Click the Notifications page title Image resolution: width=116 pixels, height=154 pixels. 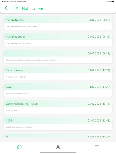33,8
